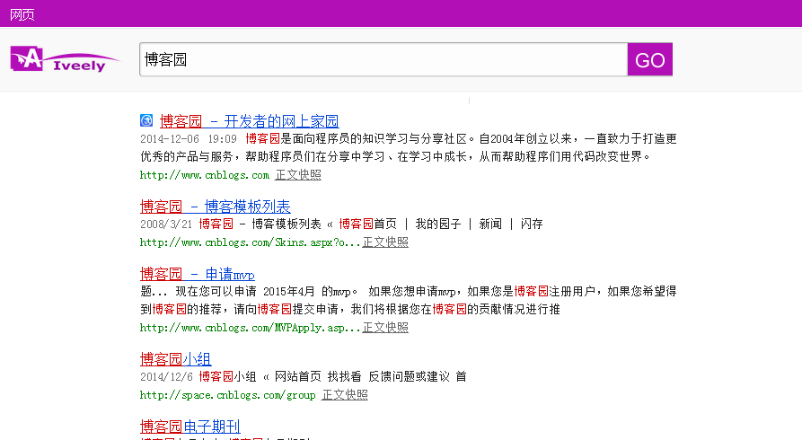Click date text 2008/3/21
This screenshot has height=440, width=802.
[x=166, y=224]
